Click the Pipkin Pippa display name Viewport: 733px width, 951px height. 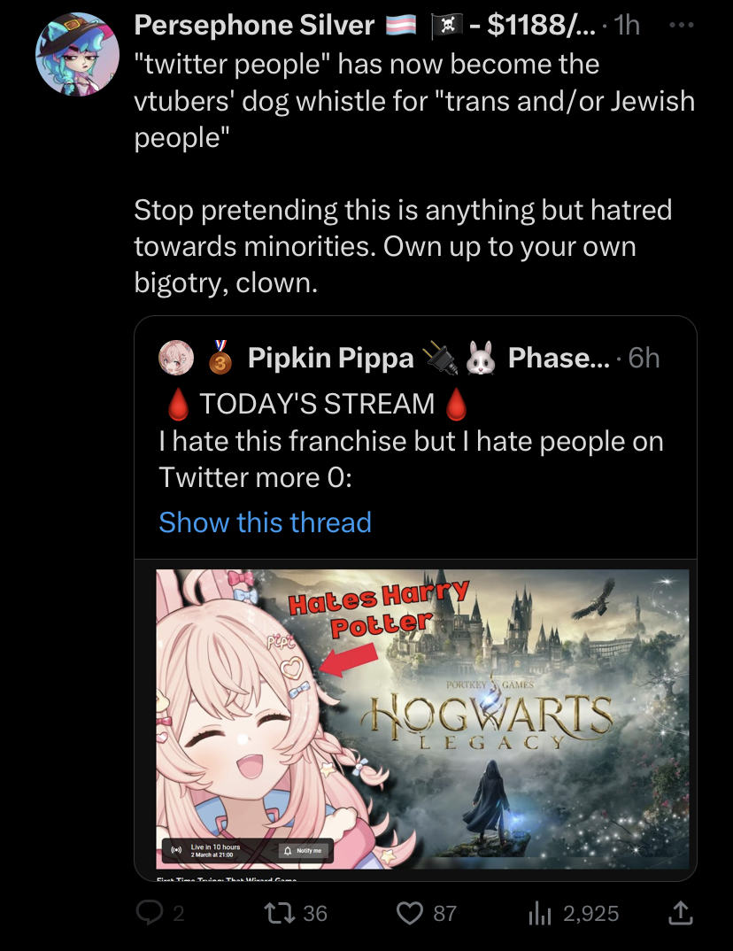[x=330, y=357]
